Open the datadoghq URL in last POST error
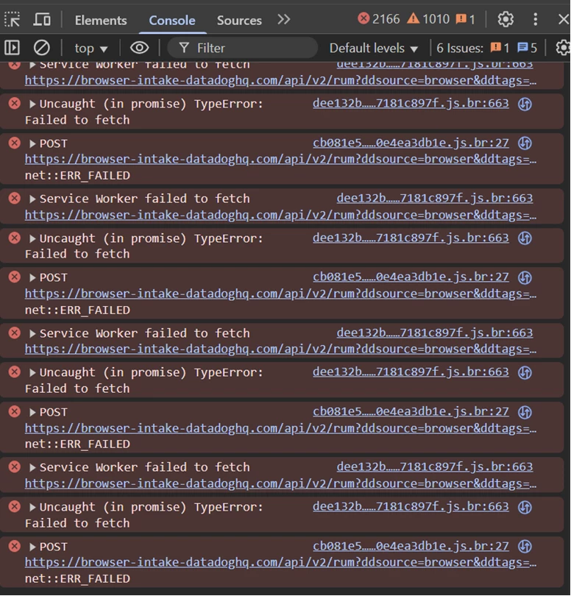 (280, 563)
